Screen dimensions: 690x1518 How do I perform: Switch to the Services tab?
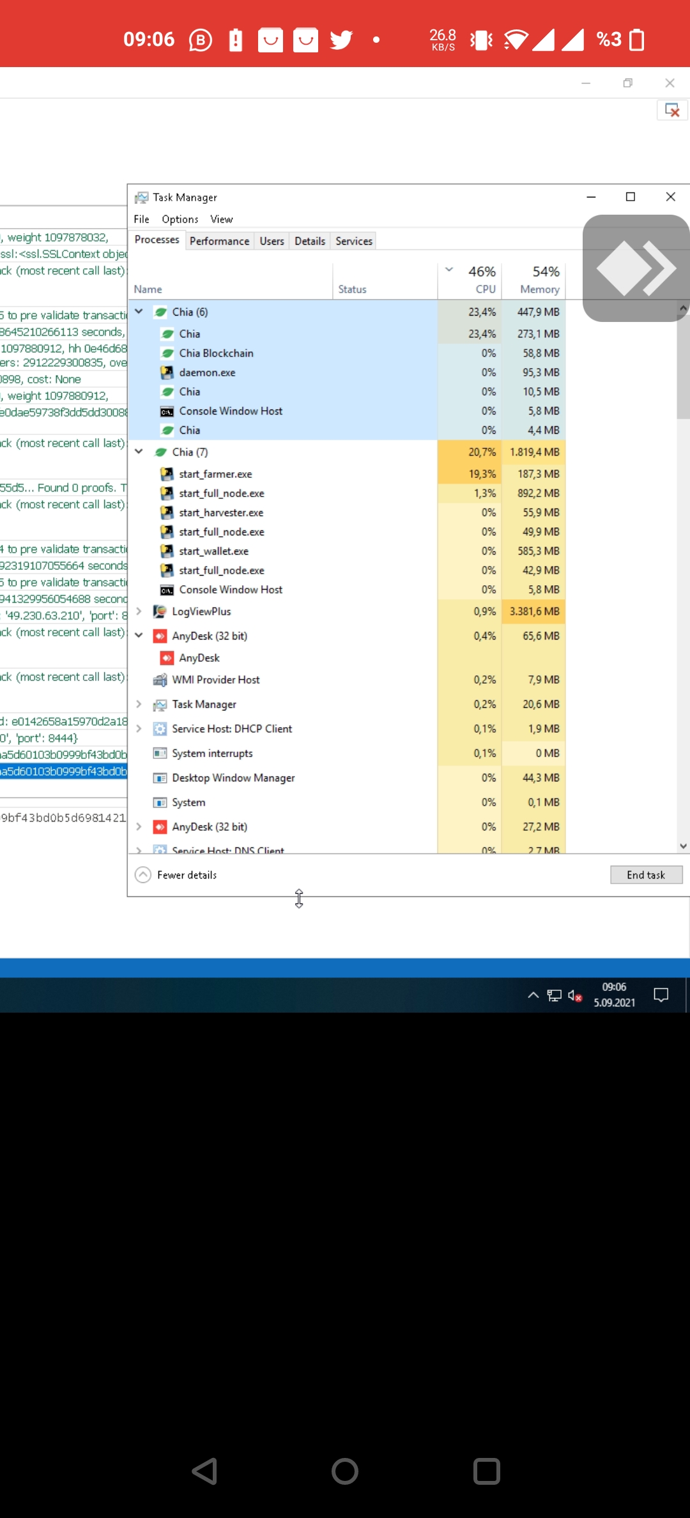(x=354, y=241)
